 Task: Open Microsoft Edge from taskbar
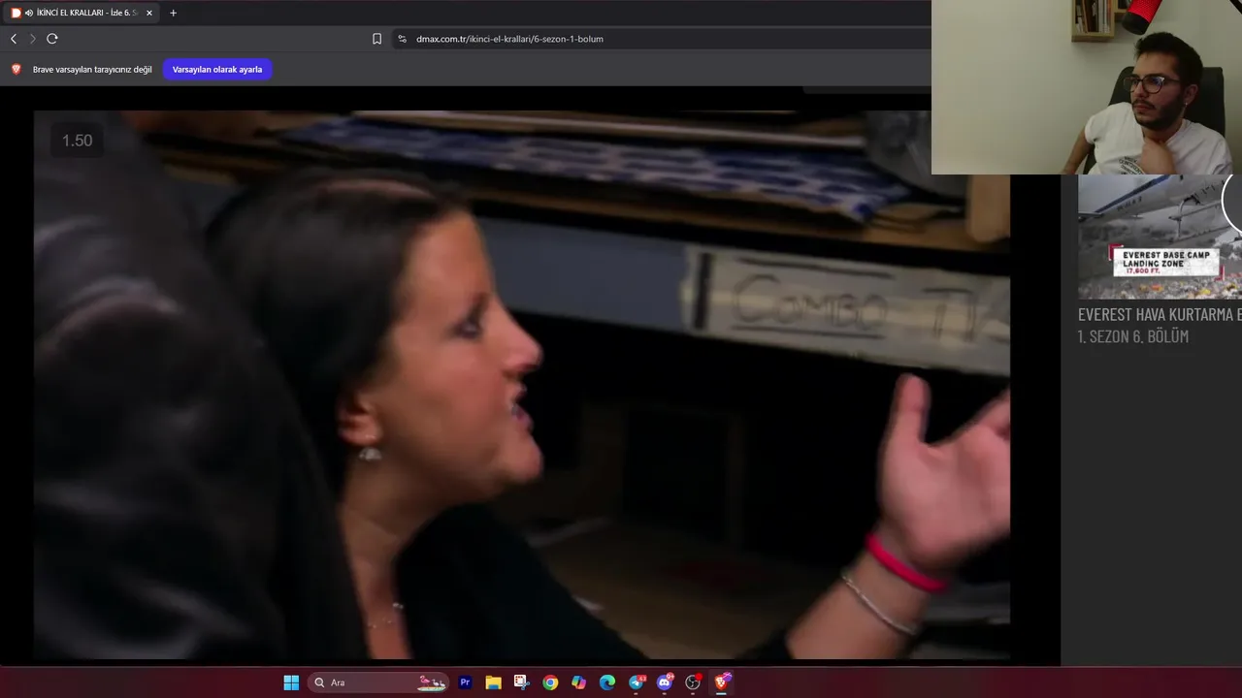[x=607, y=682]
